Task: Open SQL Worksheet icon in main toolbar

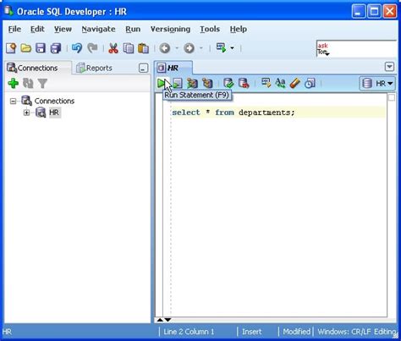Action: click(222, 47)
